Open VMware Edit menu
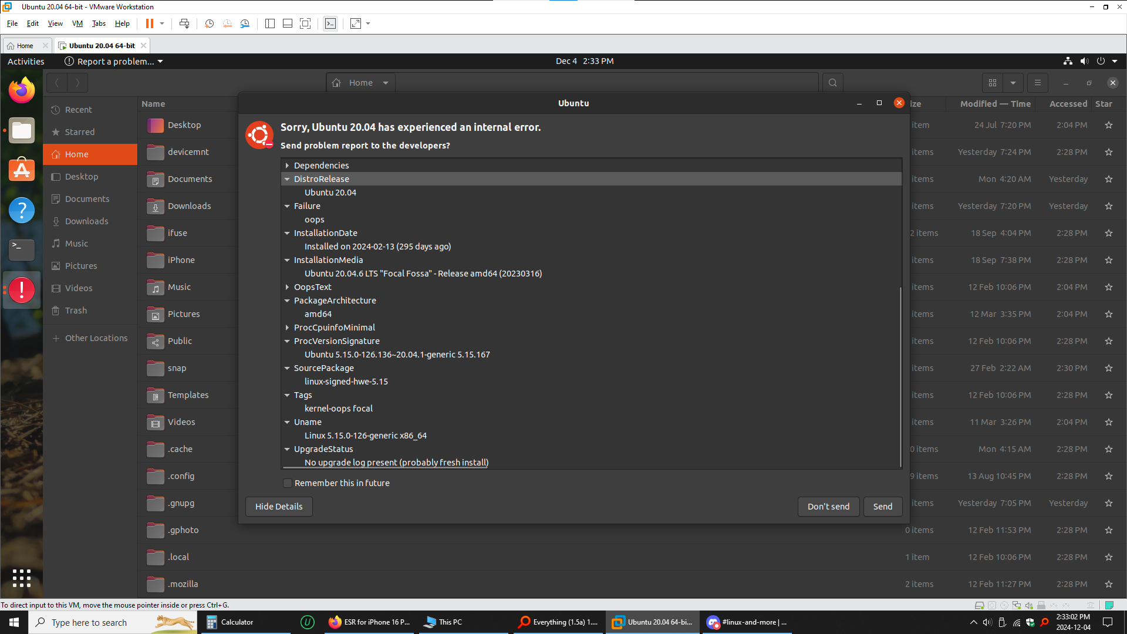The image size is (1127, 634). 33,23
